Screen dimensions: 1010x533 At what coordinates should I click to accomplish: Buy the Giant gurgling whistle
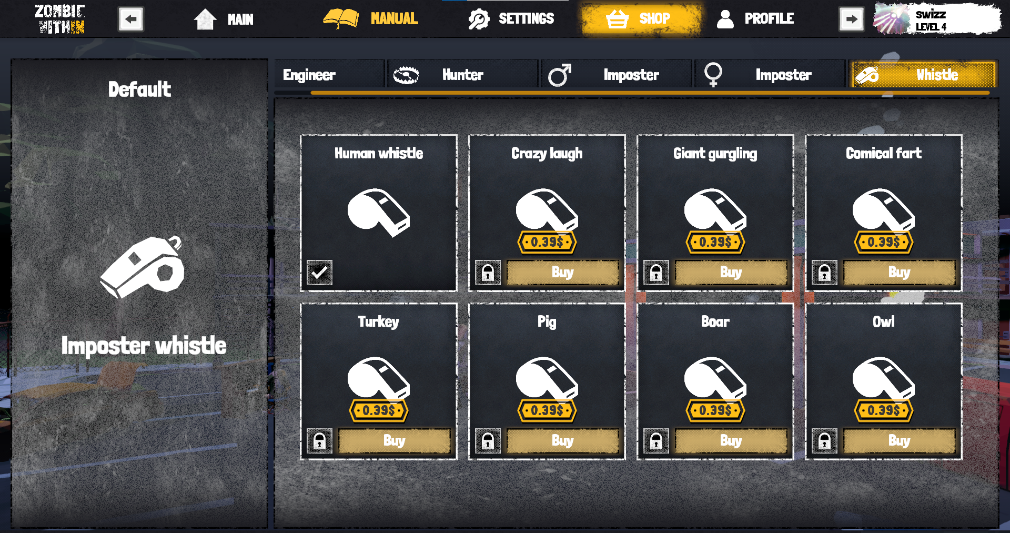tap(731, 273)
